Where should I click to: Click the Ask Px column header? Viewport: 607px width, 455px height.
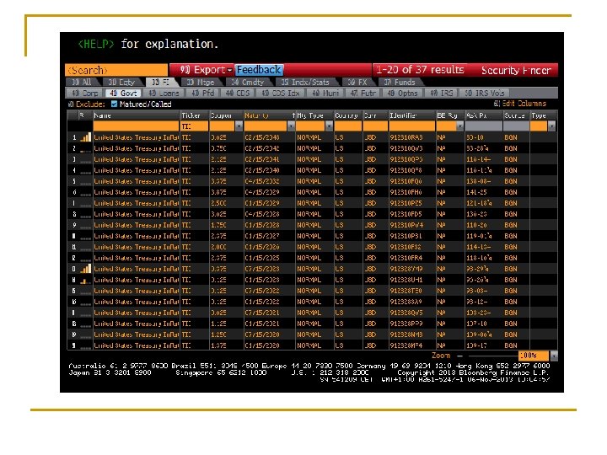tap(484, 115)
